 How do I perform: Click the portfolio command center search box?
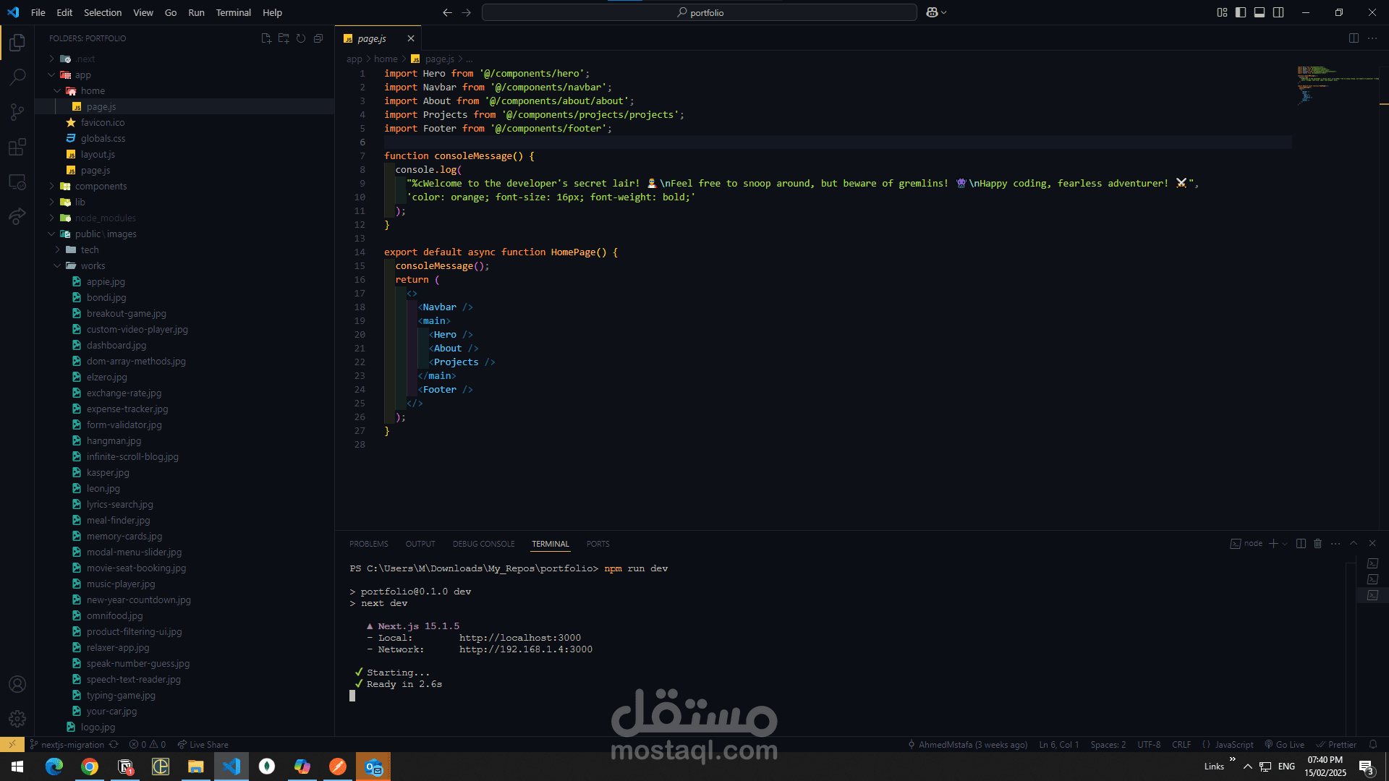pos(700,12)
